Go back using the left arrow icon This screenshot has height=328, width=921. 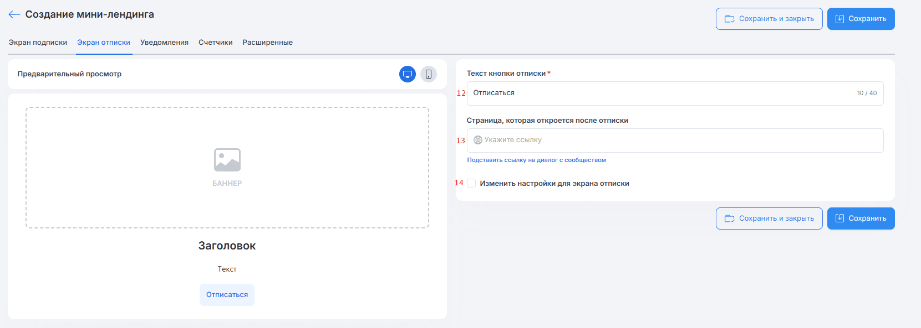(14, 14)
